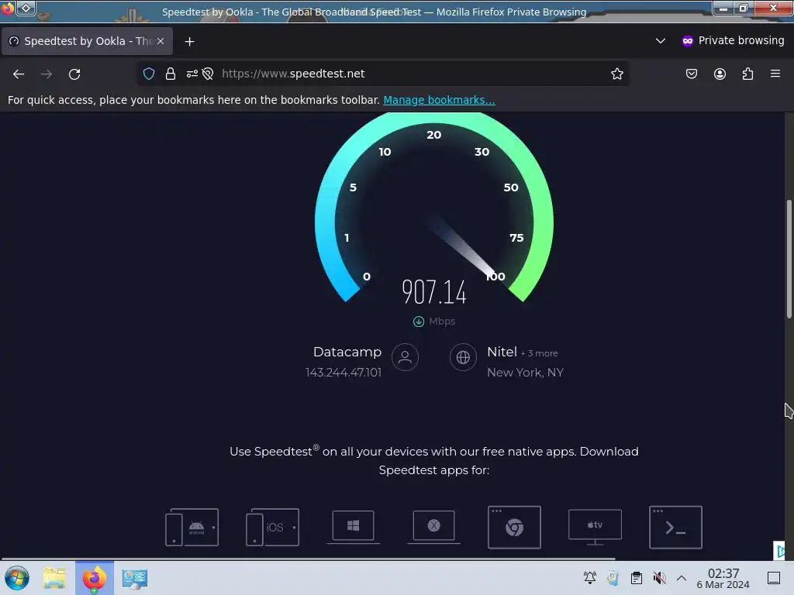The image size is (794, 595).
Task: Reload the Speedtest page
Action: [x=74, y=74]
